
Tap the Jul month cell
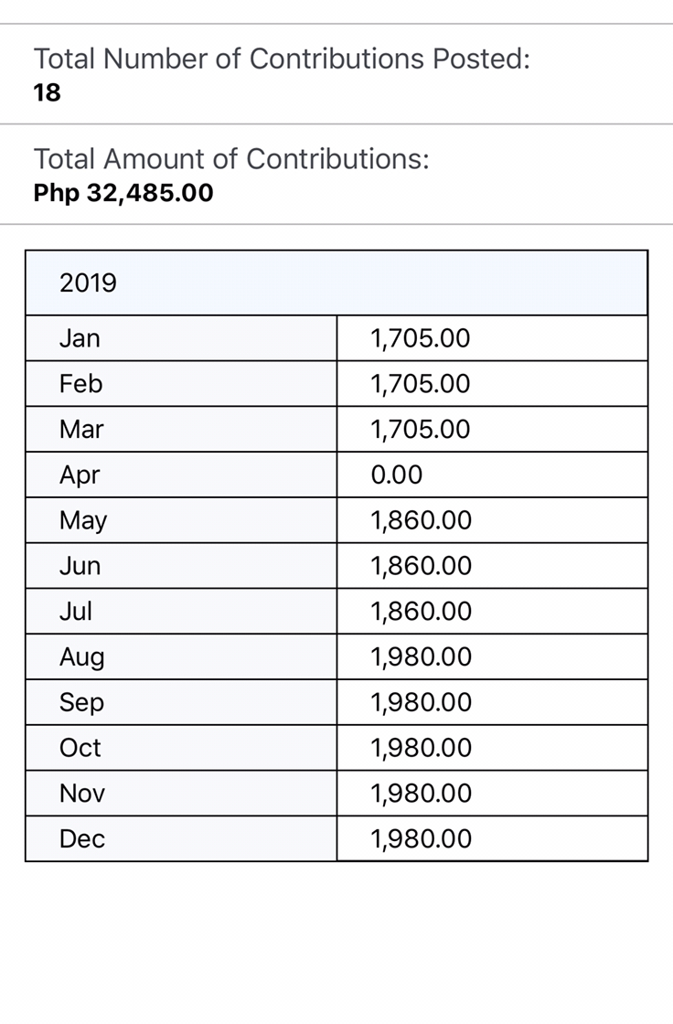pyautogui.click(x=181, y=612)
